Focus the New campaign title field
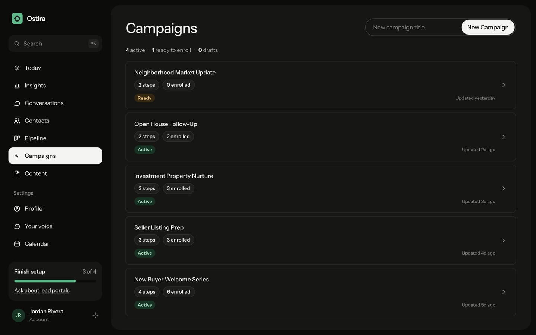Screen dimensions: 536x335 point(413,27)
